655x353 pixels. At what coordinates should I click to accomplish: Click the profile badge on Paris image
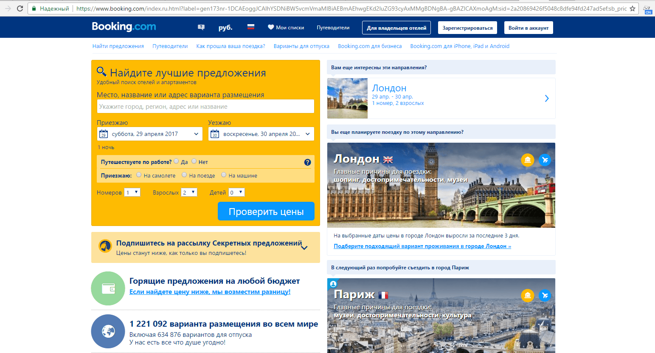coord(333,284)
